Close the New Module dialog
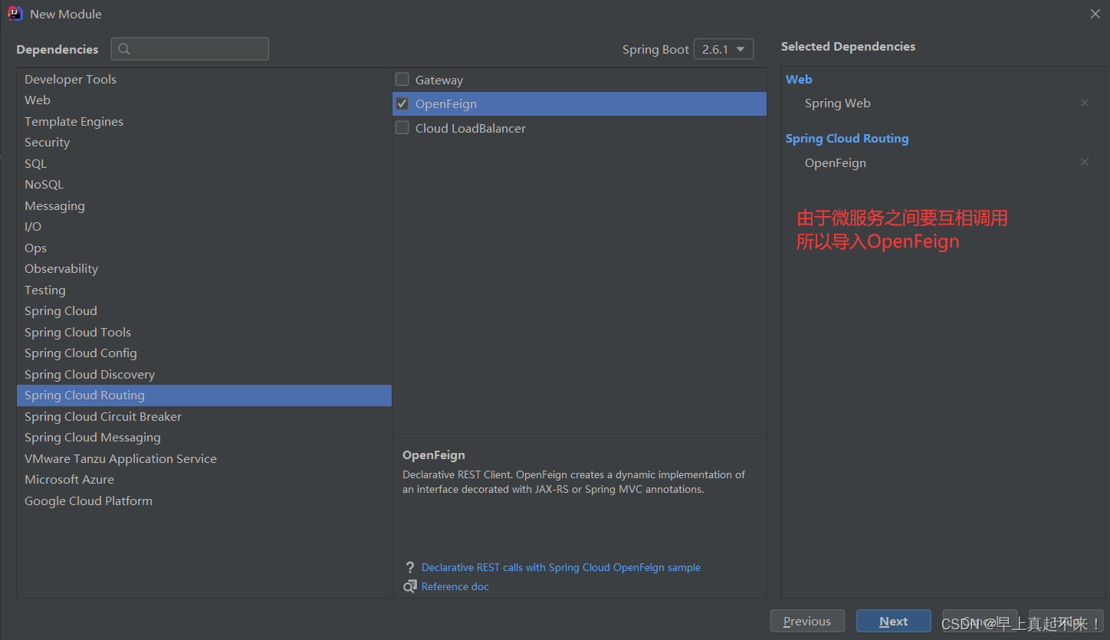1110x640 pixels. tap(1095, 14)
